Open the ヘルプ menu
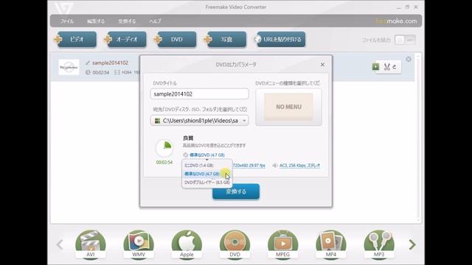This screenshot has width=472, height=265. (155, 21)
